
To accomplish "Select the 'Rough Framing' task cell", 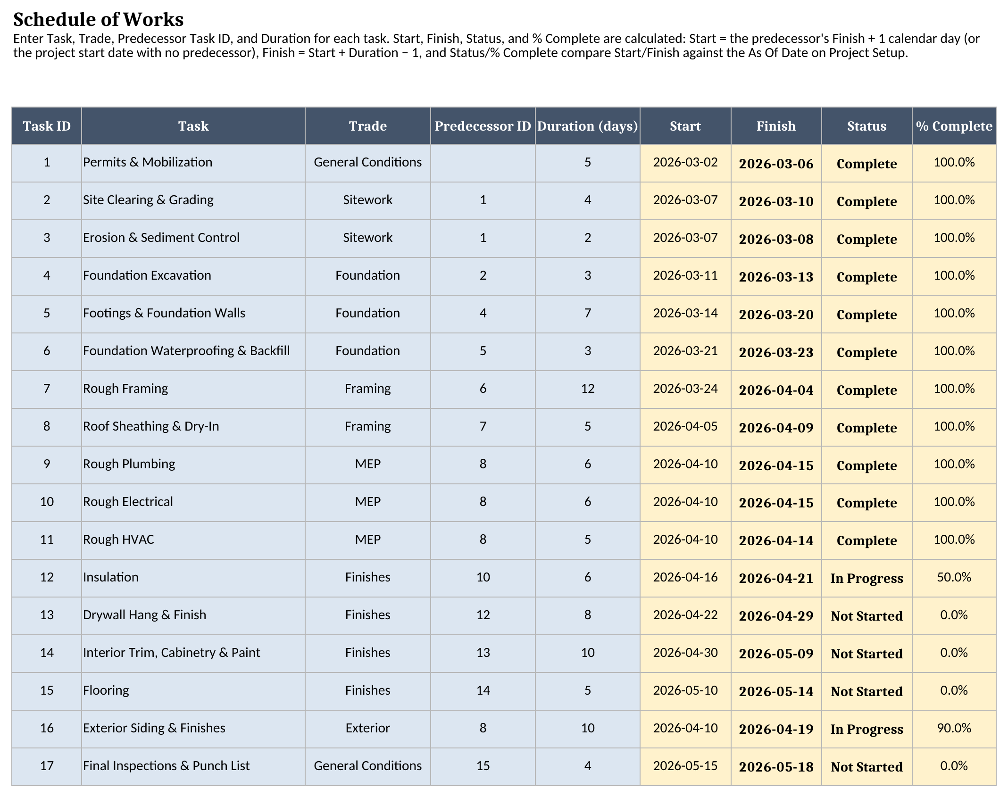I will point(193,390).
